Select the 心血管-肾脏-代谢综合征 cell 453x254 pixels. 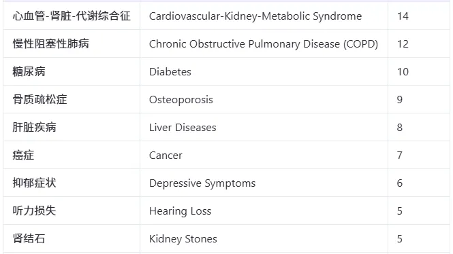click(x=72, y=16)
